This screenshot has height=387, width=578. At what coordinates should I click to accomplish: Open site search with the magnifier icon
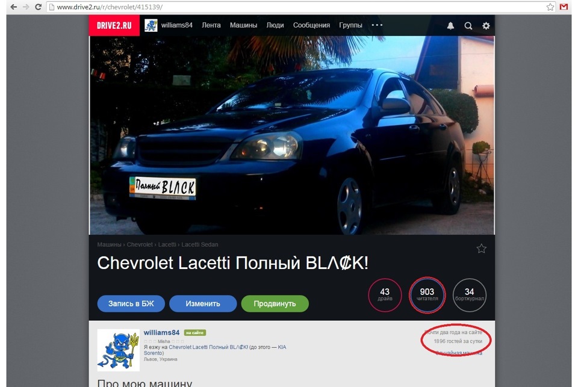tap(468, 26)
